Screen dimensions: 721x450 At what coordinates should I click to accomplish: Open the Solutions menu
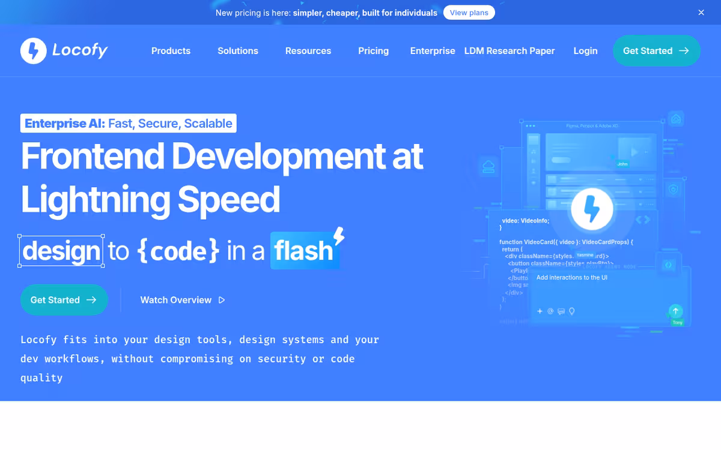click(238, 51)
